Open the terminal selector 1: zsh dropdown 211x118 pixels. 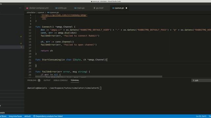(x=201, y=80)
